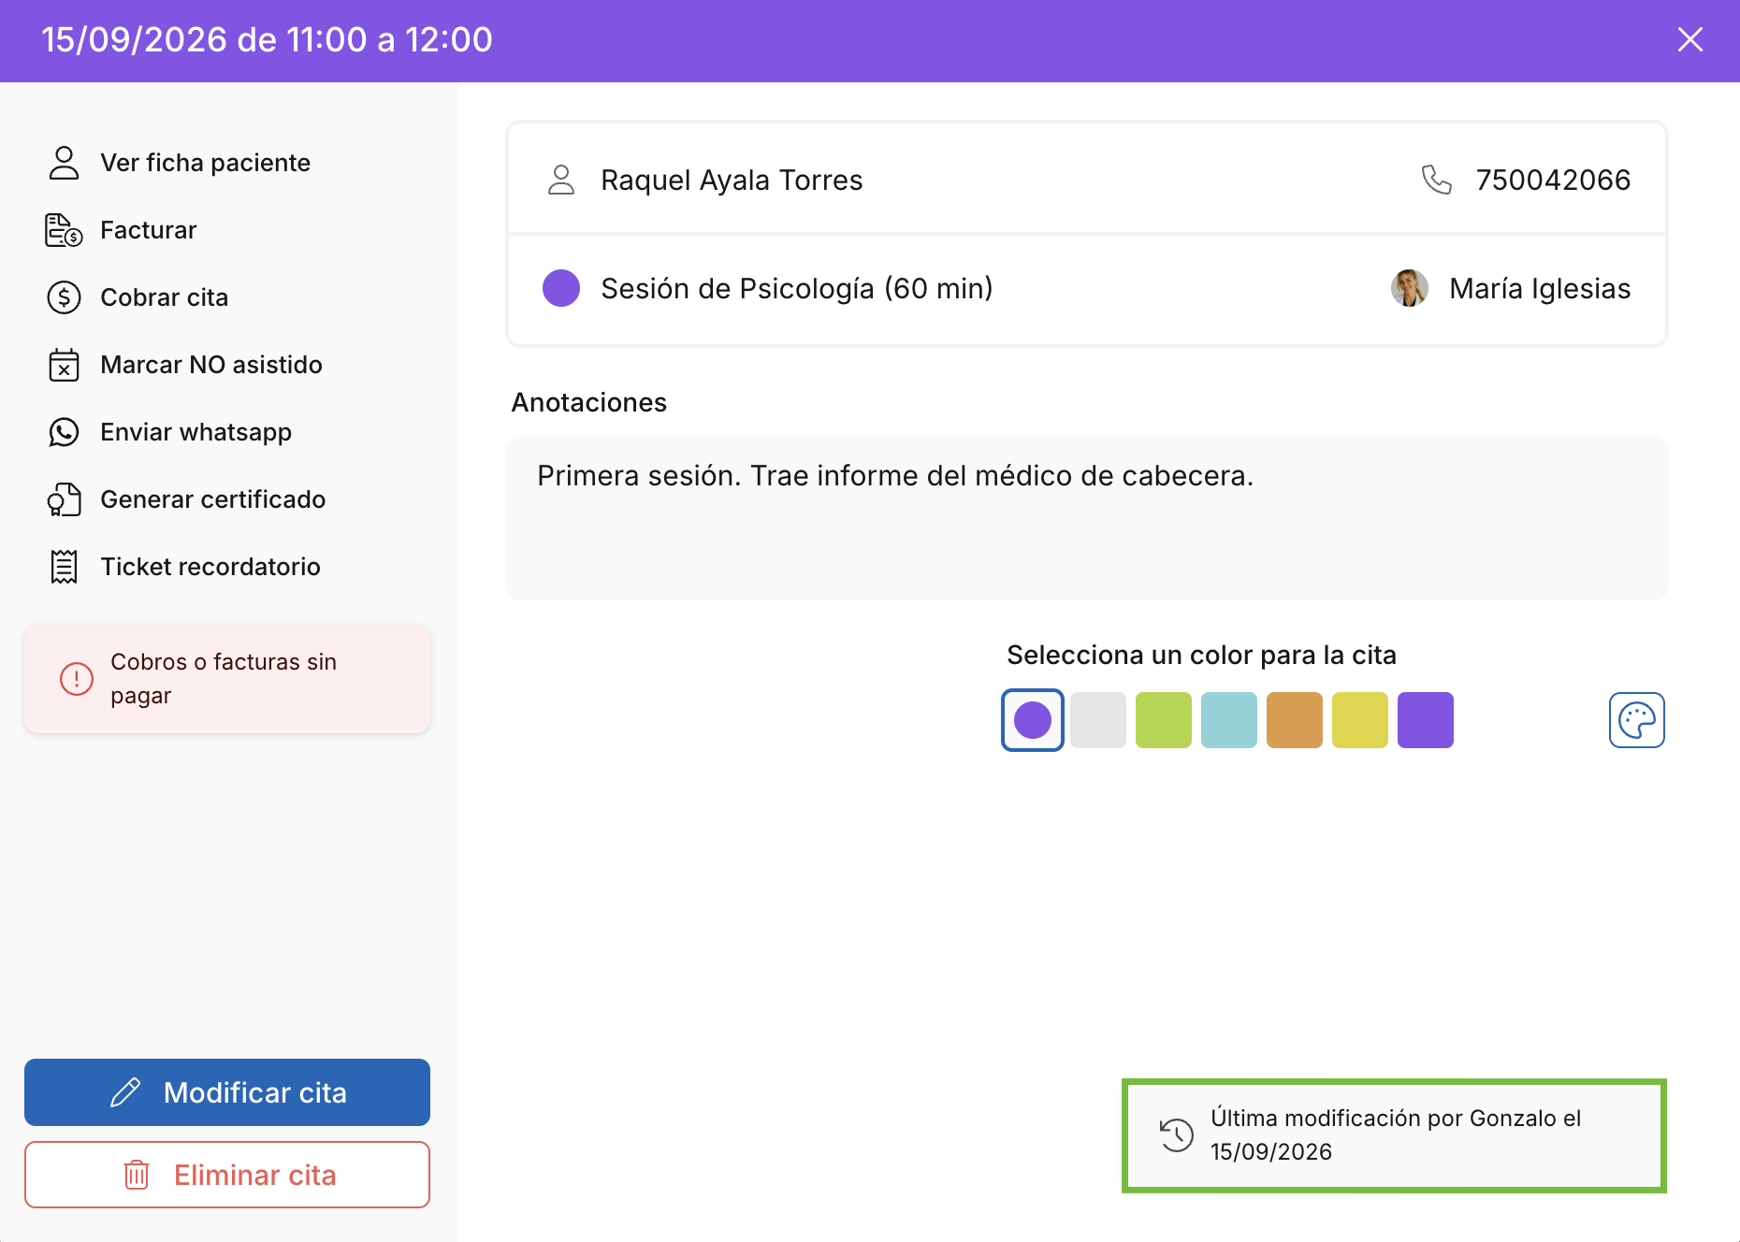Click calendar-cross icon for NO asistido
This screenshot has height=1242, width=1740.
coord(64,365)
